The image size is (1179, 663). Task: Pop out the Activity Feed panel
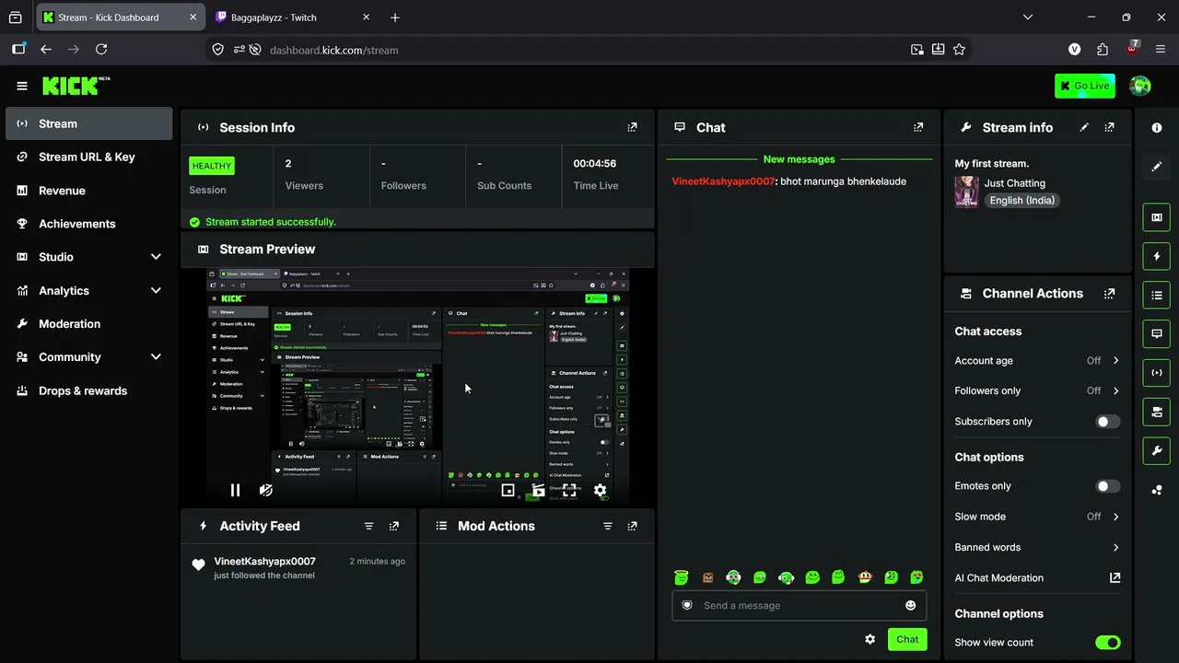pos(394,526)
